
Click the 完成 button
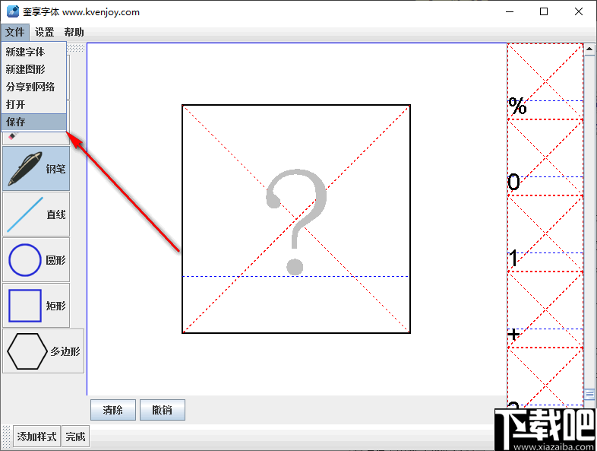click(75, 436)
